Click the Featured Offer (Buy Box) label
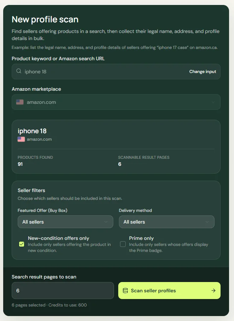234x321 pixels. point(42,210)
